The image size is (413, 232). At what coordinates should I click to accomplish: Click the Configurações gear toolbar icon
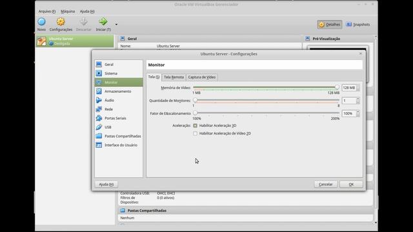tap(61, 22)
